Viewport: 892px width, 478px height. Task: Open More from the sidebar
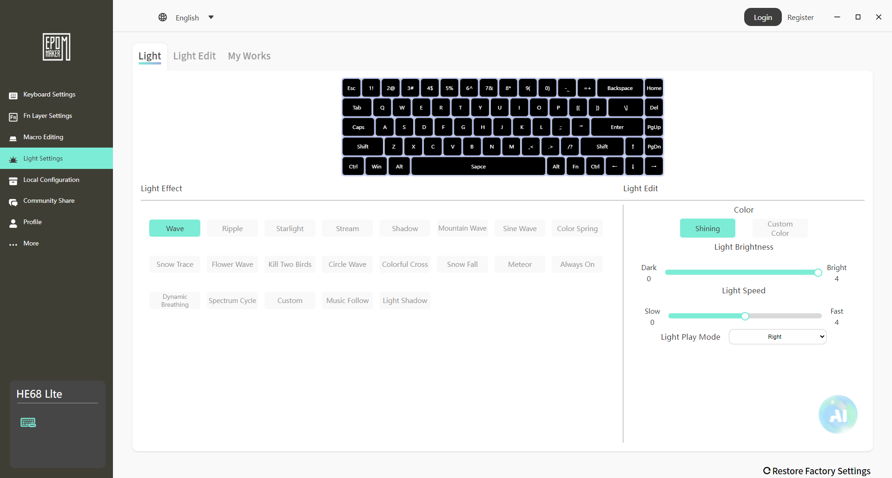[56, 244]
